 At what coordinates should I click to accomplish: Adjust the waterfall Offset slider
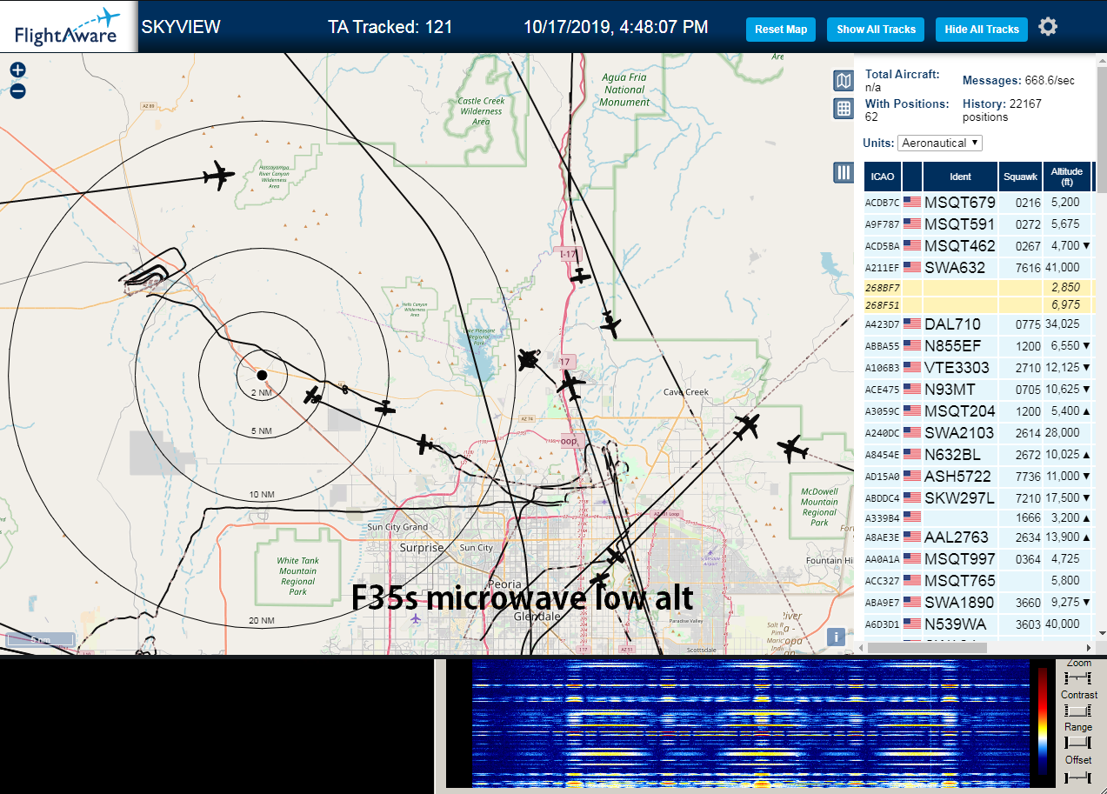tap(1077, 776)
